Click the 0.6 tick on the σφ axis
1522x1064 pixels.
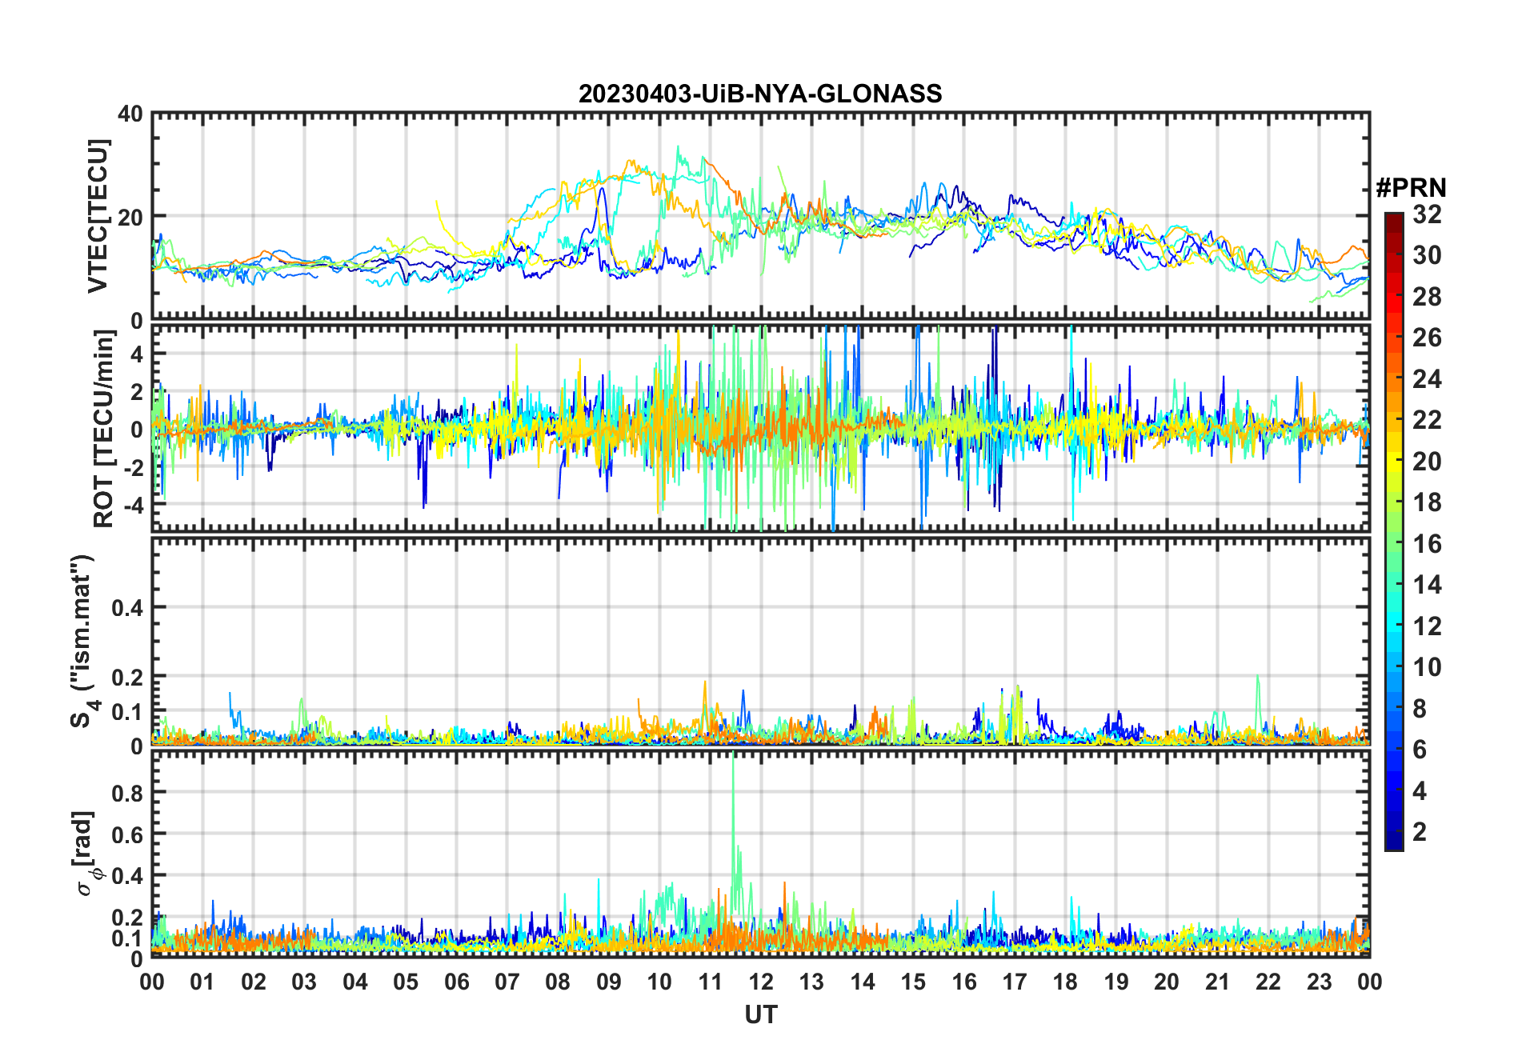[x=127, y=834]
